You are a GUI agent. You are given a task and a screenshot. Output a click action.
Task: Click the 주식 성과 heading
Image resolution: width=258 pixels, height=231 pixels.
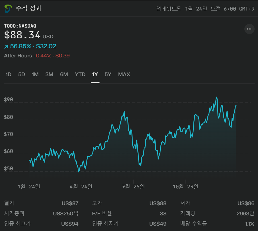pyautogui.click(x=29, y=8)
